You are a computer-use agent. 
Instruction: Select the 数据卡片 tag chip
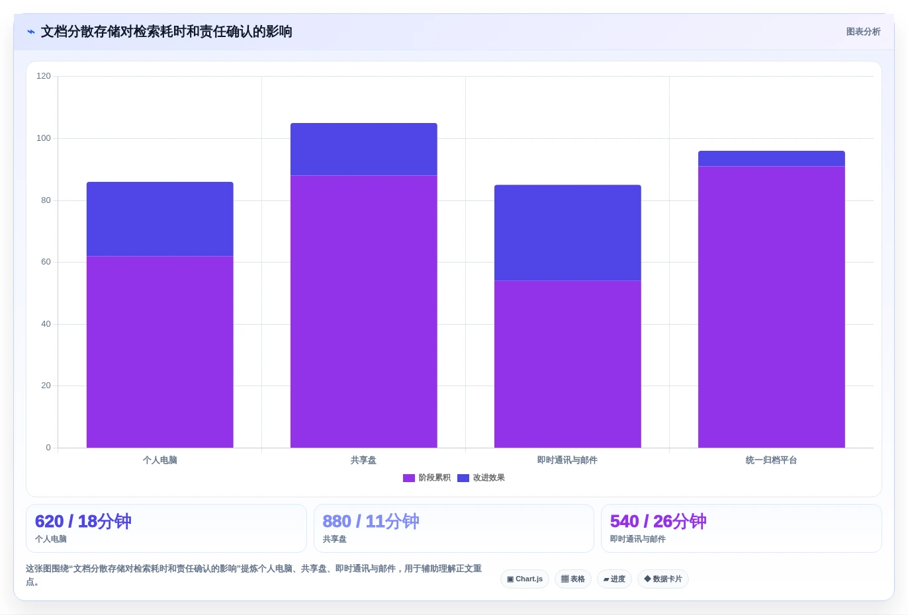tap(663, 579)
